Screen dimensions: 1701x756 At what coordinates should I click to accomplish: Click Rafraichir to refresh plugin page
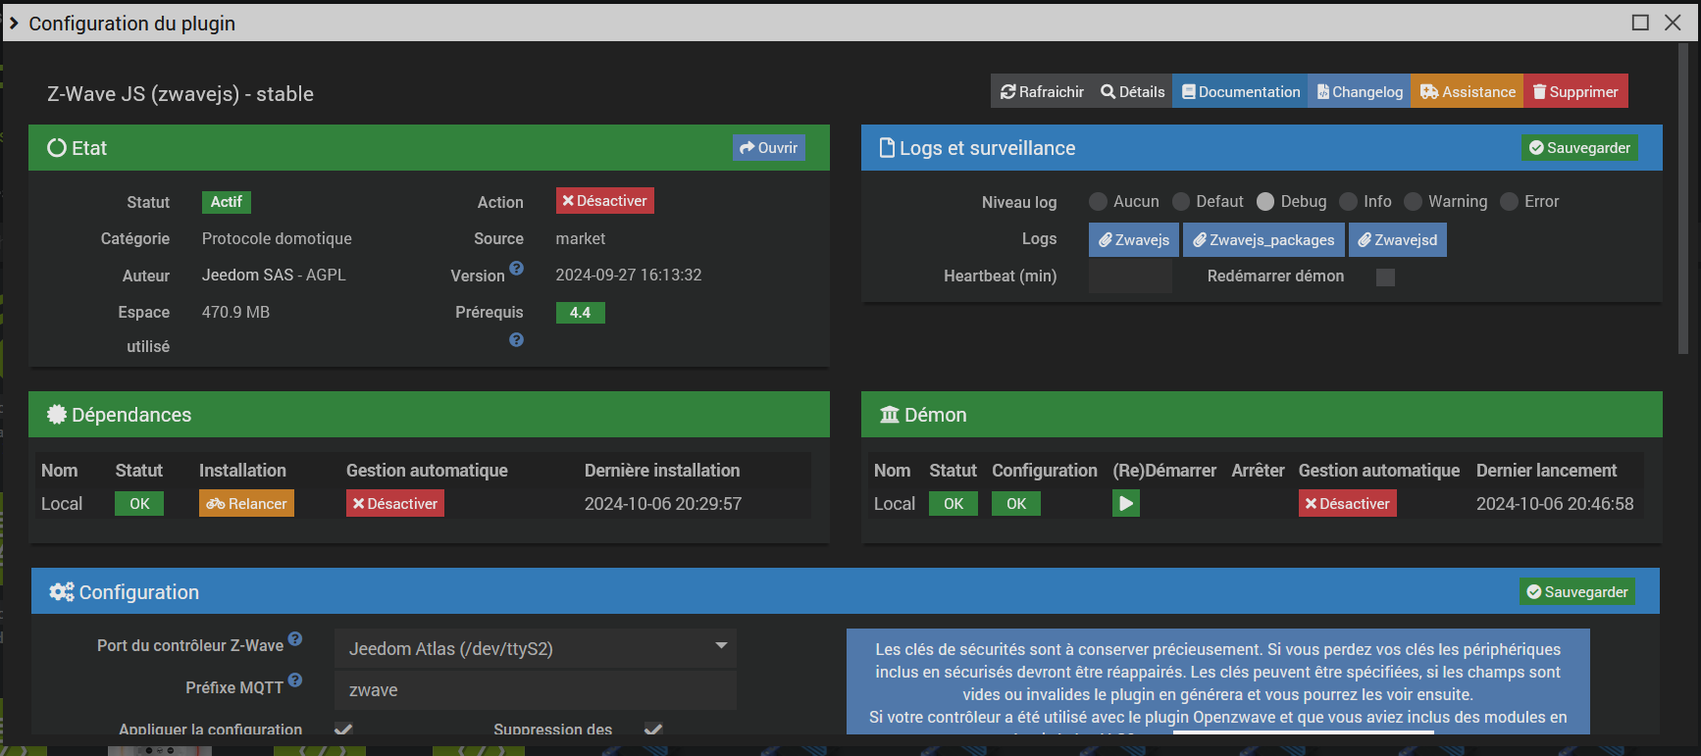point(1042,92)
